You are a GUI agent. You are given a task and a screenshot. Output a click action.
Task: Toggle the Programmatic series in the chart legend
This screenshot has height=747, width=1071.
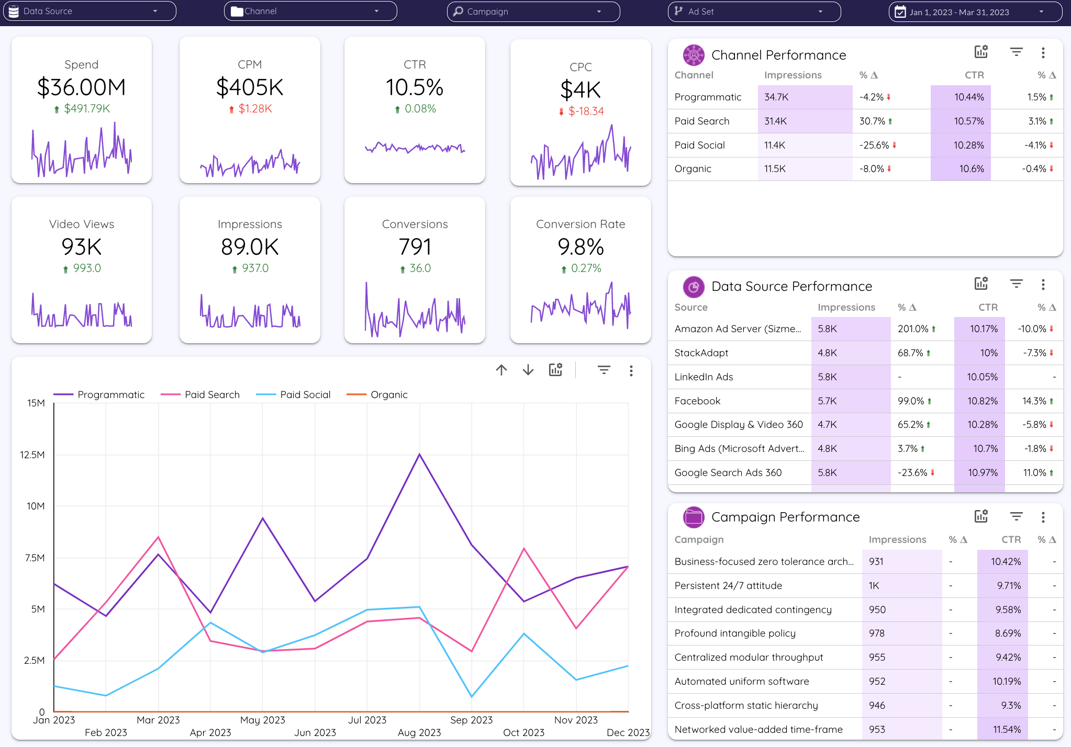110,394
